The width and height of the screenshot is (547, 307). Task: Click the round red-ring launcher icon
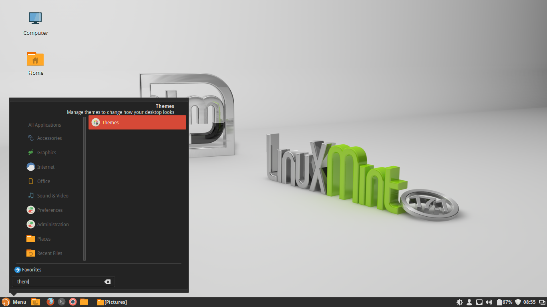[73, 302]
